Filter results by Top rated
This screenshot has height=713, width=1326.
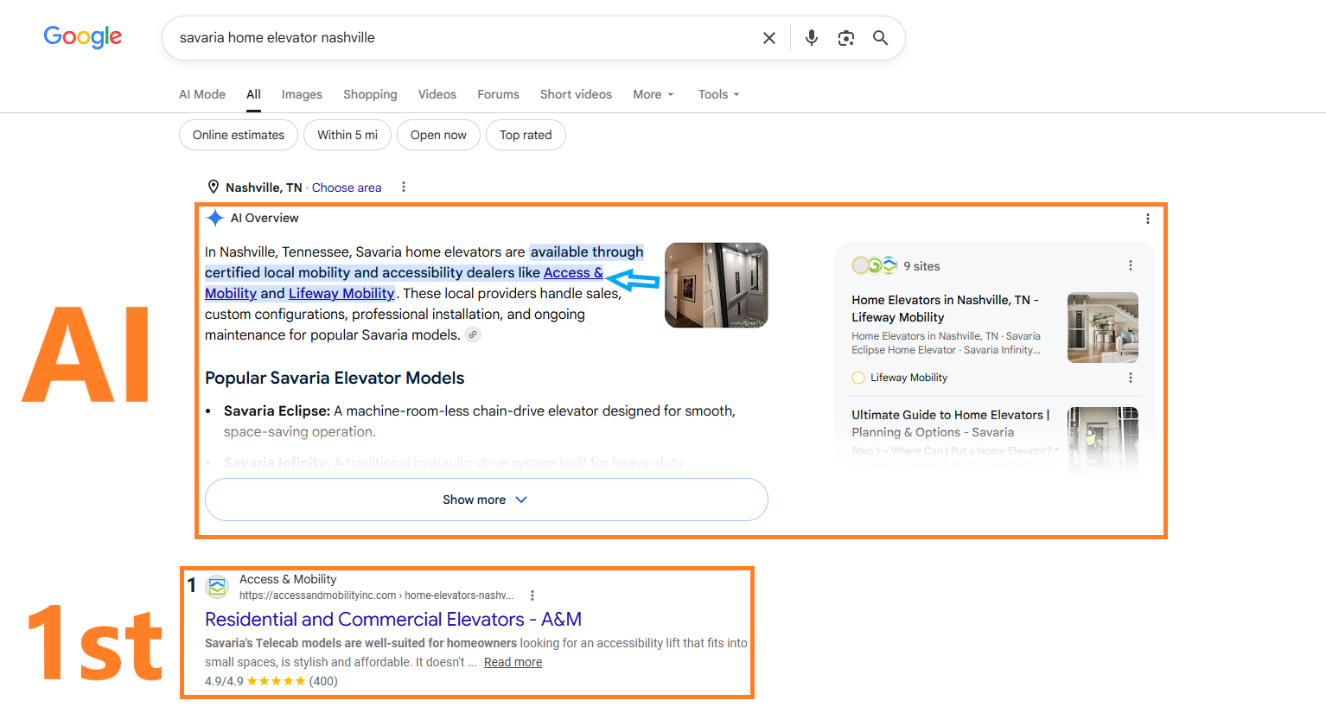pyautogui.click(x=526, y=135)
